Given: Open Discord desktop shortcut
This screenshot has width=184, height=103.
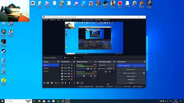Looking at the screenshot, I should click(76, 4).
